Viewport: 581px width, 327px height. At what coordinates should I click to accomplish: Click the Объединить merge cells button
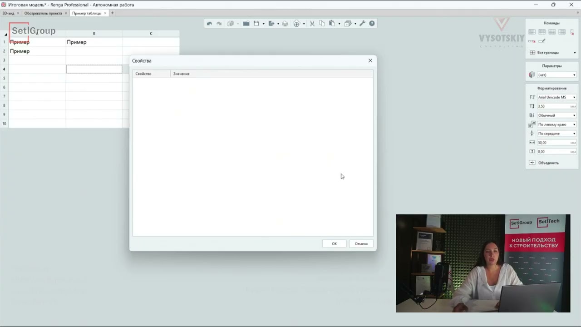[544, 163]
